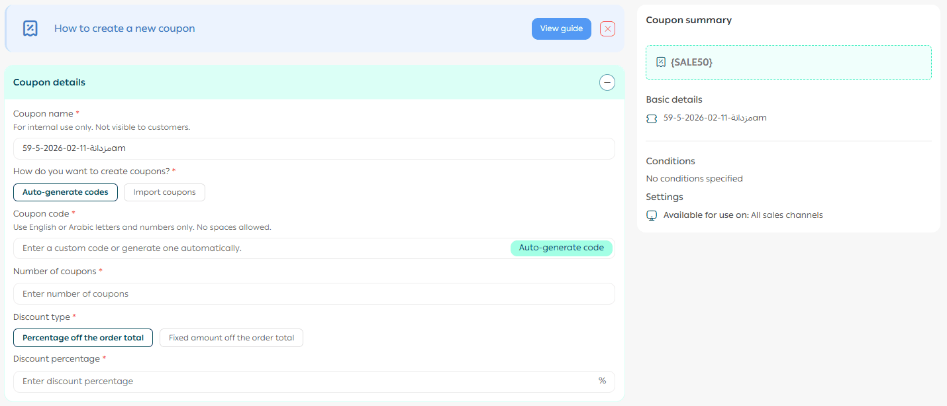Choose the Import coupons option
The image size is (947, 406).
click(x=164, y=192)
